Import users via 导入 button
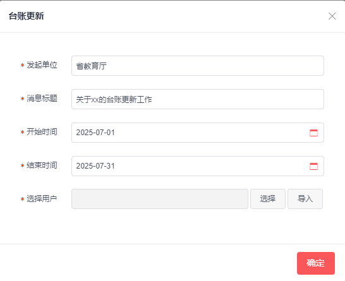345x281 pixels. coord(305,199)
